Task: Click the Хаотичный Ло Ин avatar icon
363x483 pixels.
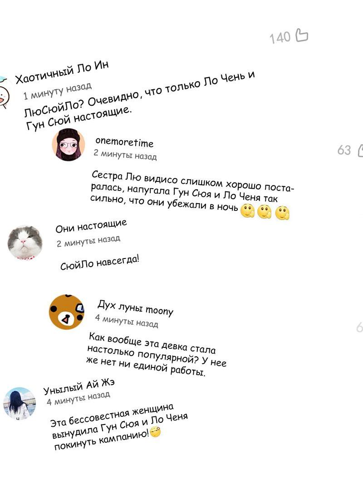Action: click(x=4, y=93)
